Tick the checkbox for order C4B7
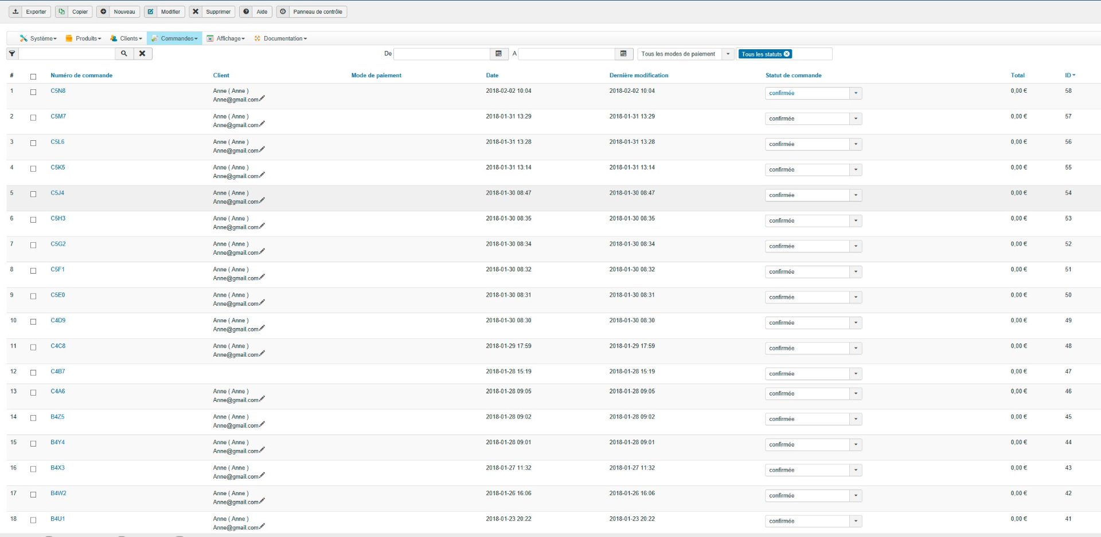 pos(33,372)
